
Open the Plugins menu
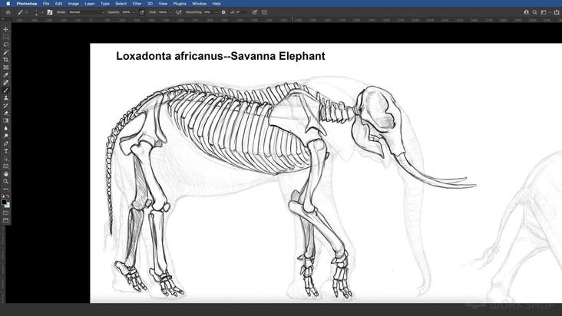click(x=180, y=4)
